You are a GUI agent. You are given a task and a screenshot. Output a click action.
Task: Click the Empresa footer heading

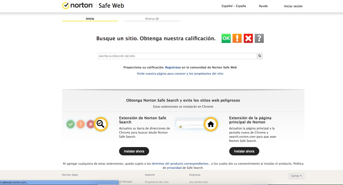195,175
